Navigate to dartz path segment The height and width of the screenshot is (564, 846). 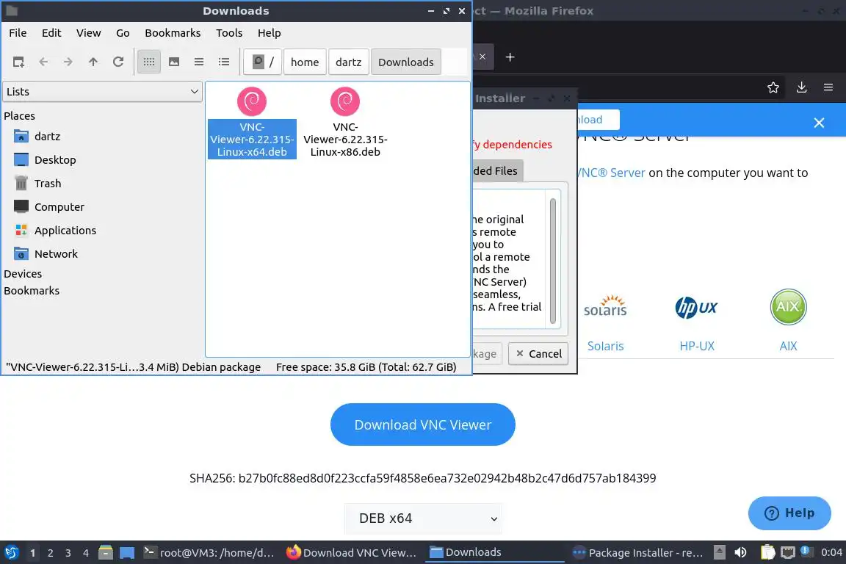349,62
